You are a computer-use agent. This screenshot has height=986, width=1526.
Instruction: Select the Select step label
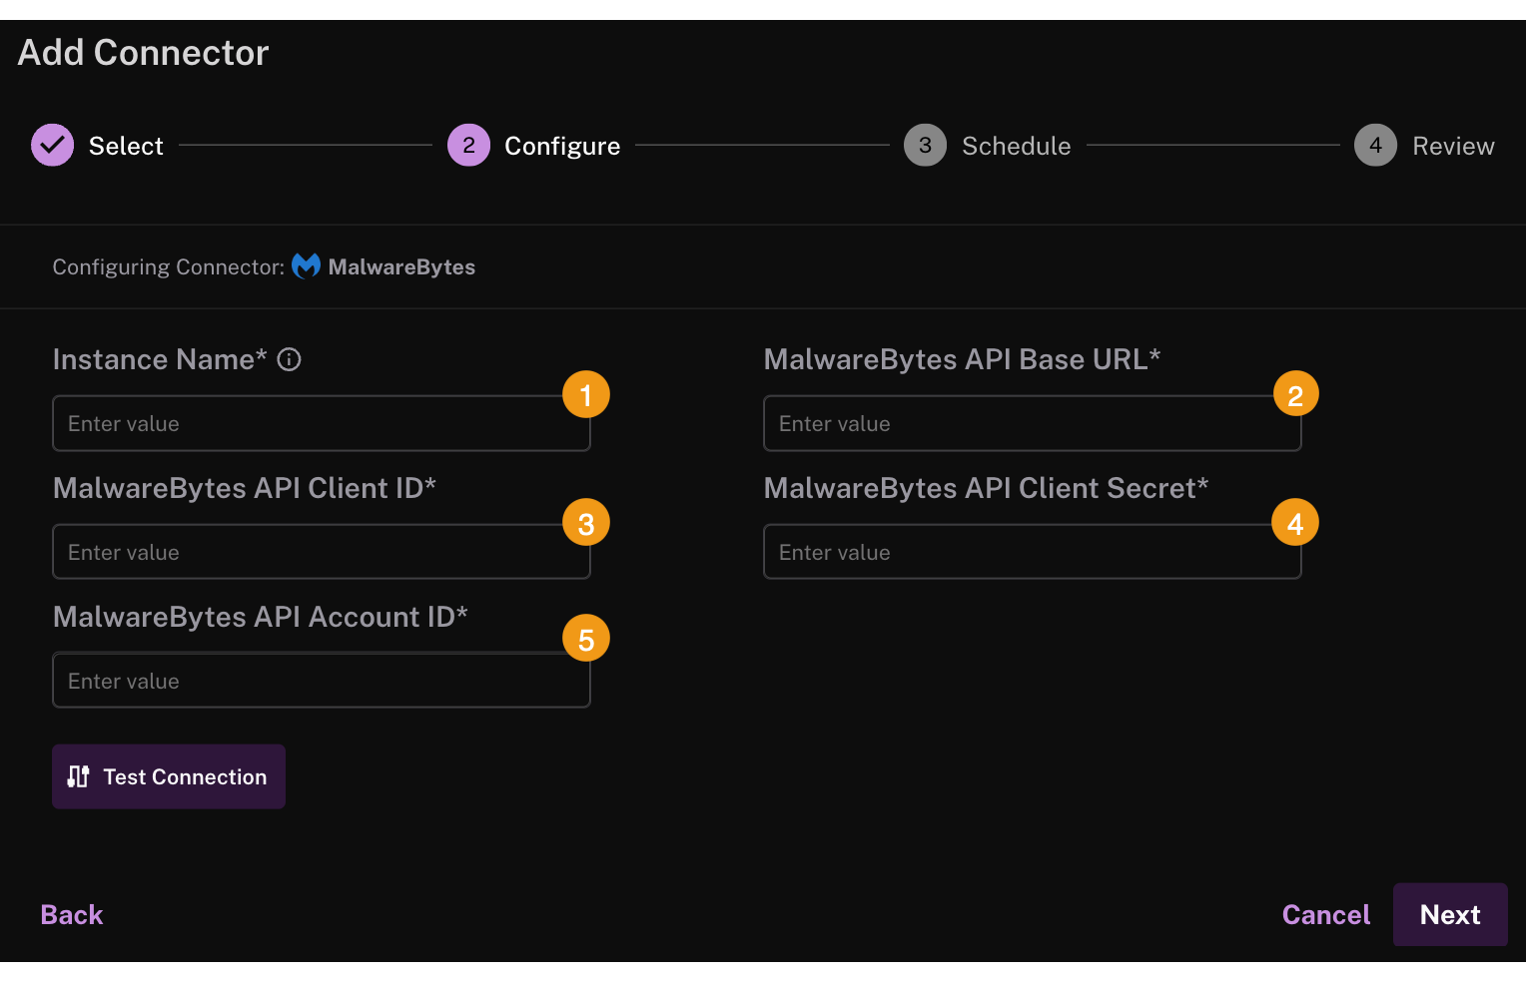126,146
